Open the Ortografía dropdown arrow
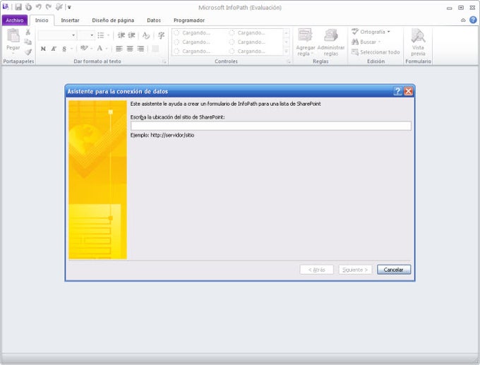This screenshot has height=365, width=480. pyautogui.click(x=388, y=32)
